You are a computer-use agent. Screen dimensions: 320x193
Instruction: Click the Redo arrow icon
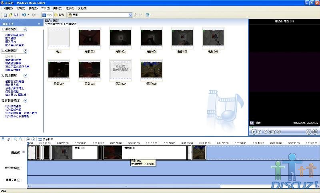(34, 15)
